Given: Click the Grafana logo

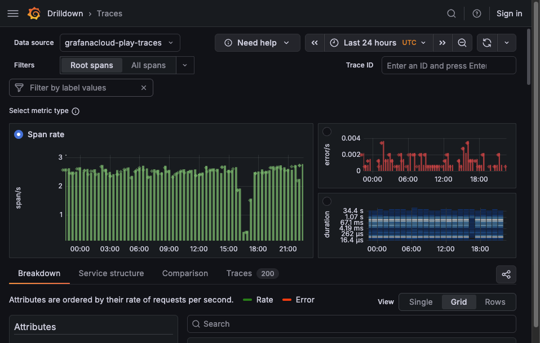Looking at the screenshot, I should pyautogui.click(x=34, y=13).
